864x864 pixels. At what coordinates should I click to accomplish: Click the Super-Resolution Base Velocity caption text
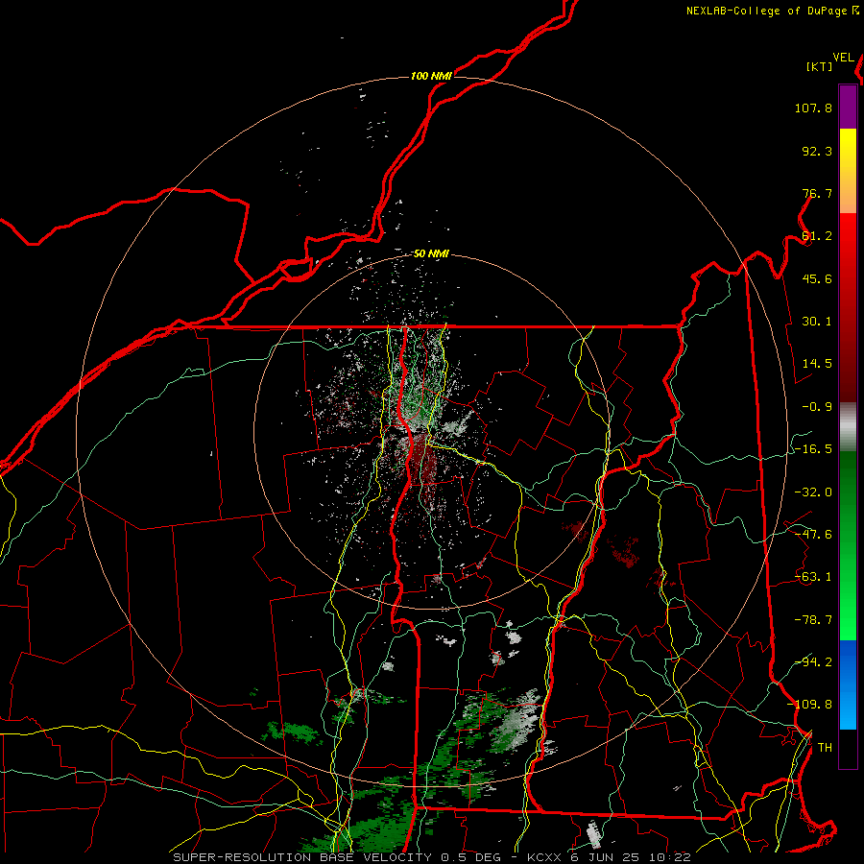click(431, 857)
